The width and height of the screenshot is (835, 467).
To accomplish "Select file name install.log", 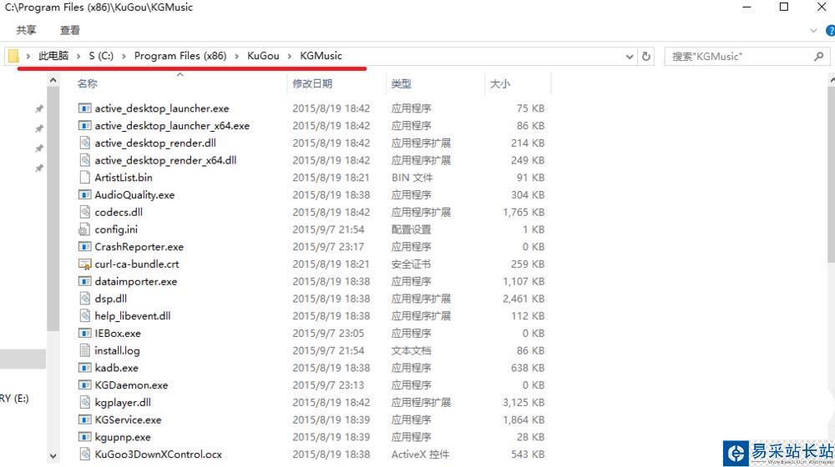I will [x=117, y=350].
